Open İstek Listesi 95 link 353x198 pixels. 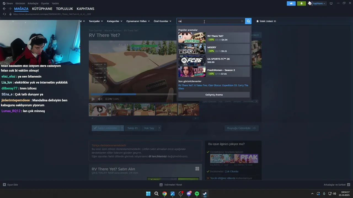[x=266, y=21]
